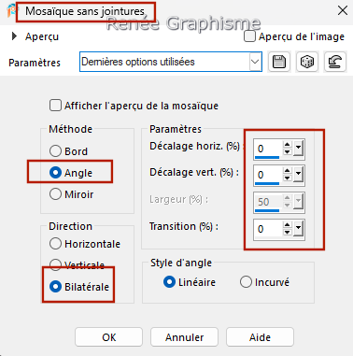This screenshot has width=353, height=356.
Task: Check Afficher l'aperçu de la mosaïque
Action: click(x=55, y=106)
